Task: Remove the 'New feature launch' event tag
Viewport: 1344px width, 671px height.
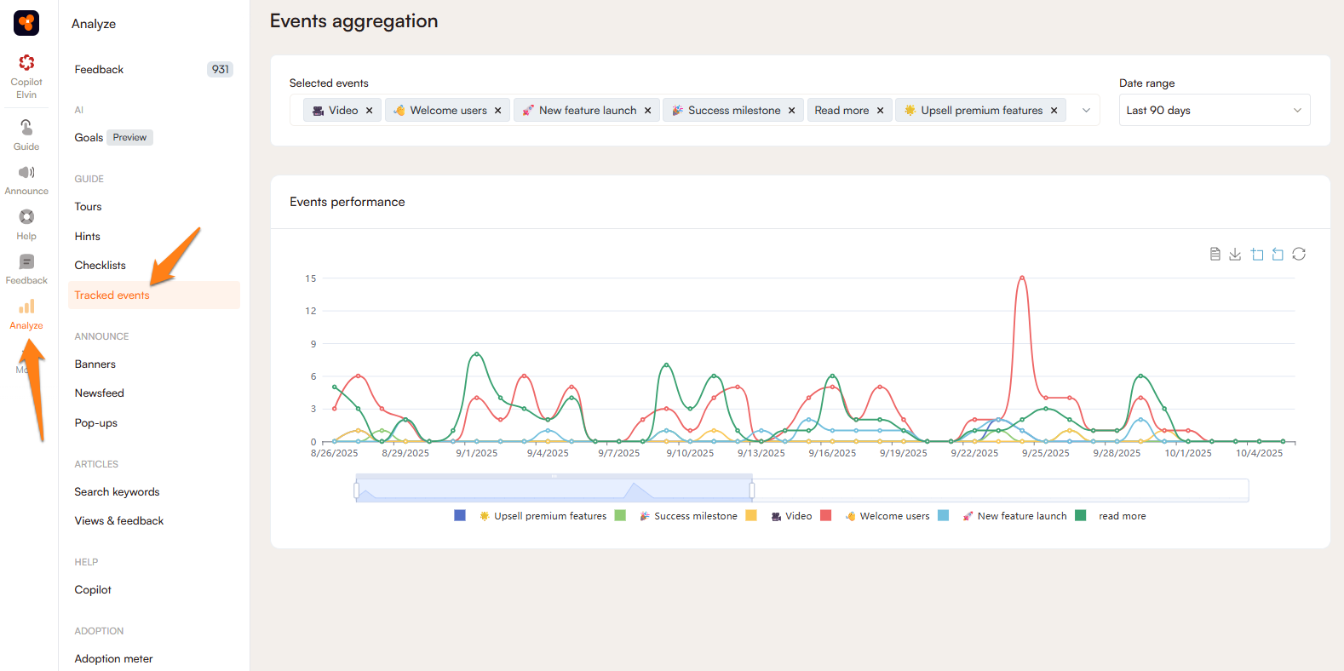Action: [647, 111]
